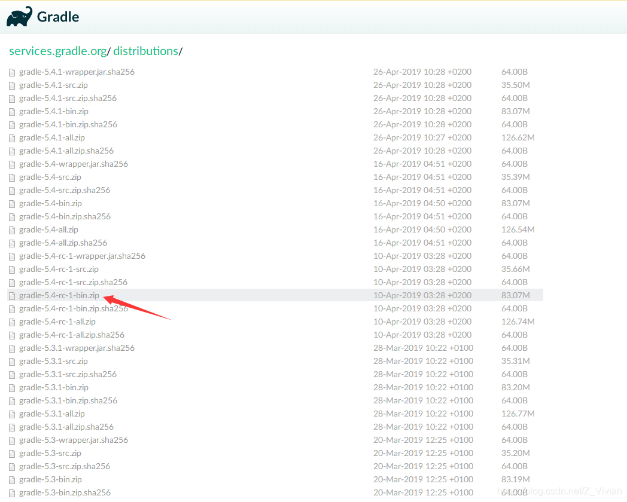Open gradle-5.3.1-all.zip.sha256 link
This screenshot has width=627, height=502.
point(66,427)
